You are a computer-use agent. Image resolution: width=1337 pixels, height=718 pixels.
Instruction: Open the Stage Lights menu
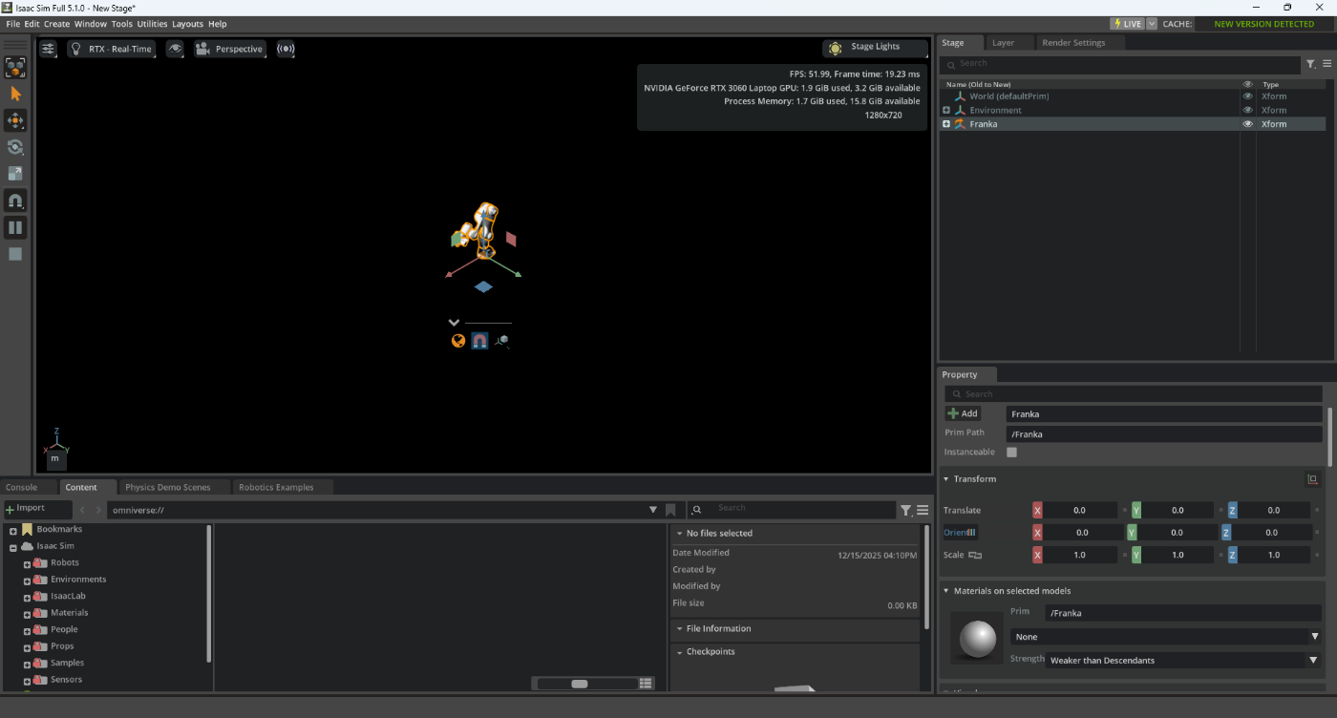[875, 48]
